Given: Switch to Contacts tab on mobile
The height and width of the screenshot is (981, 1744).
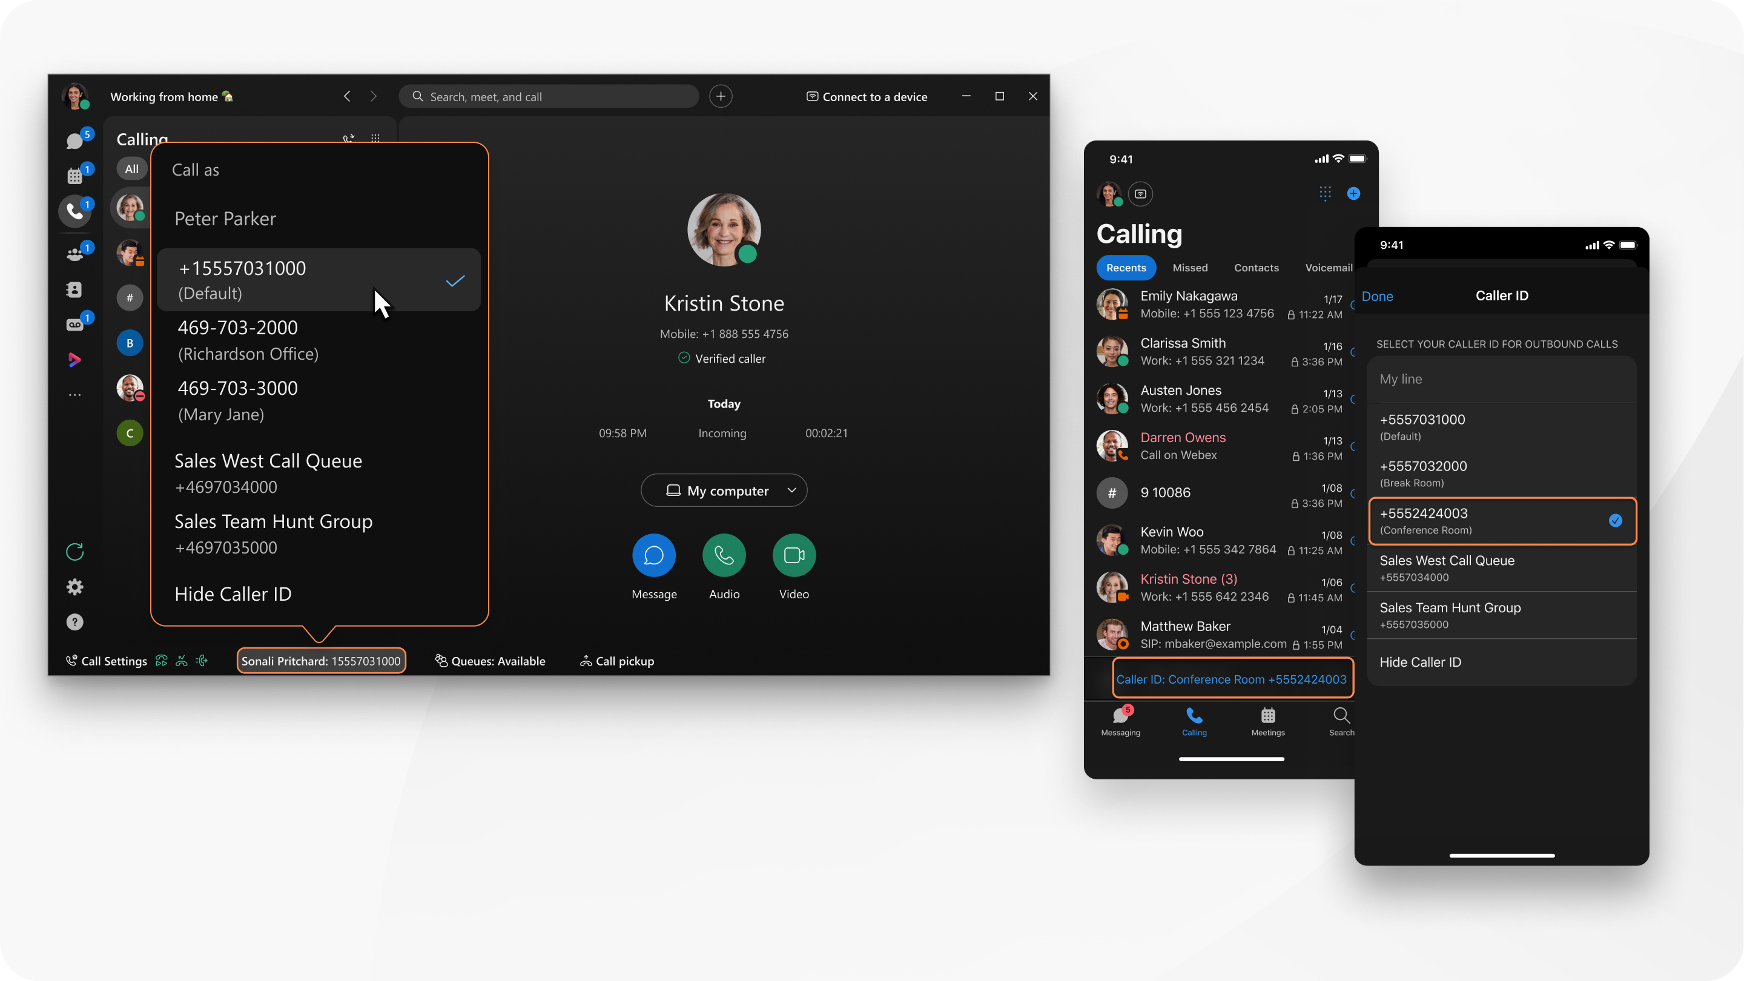Looking at the screenshot, I should point(1257,266).
